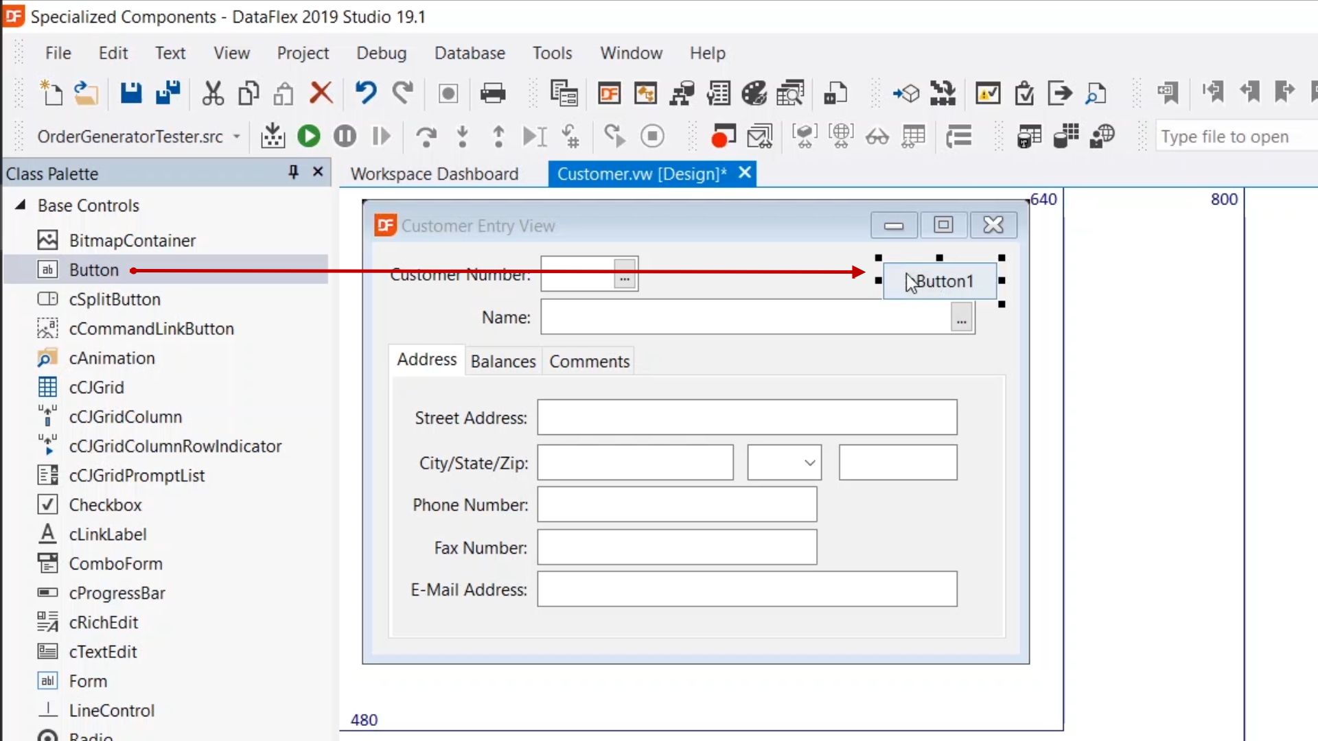Click the Pause debugging icon
Screen dimensions: 1318x741
click(x=345, y=137)
